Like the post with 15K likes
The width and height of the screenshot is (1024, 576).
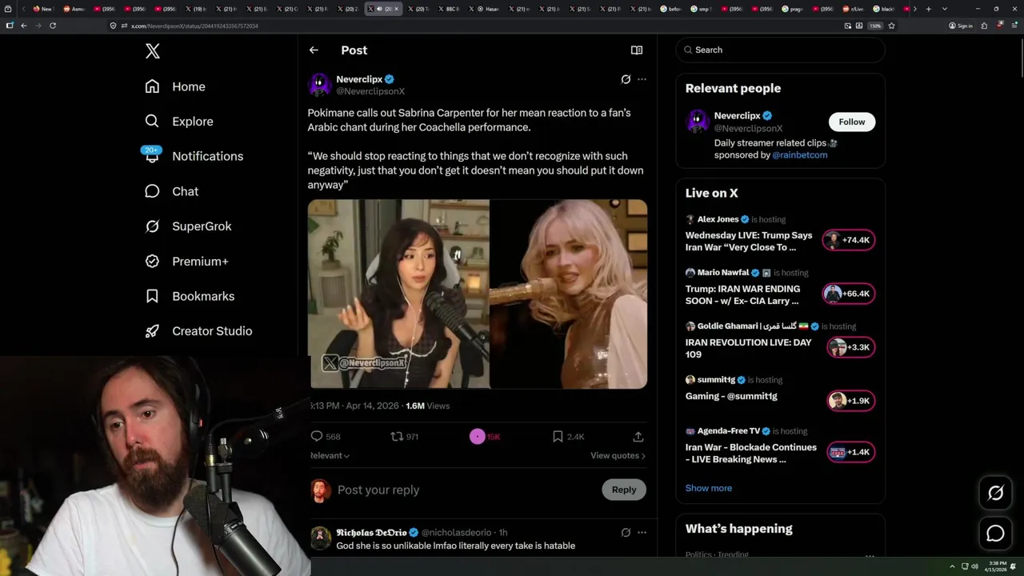pos(478,436)
